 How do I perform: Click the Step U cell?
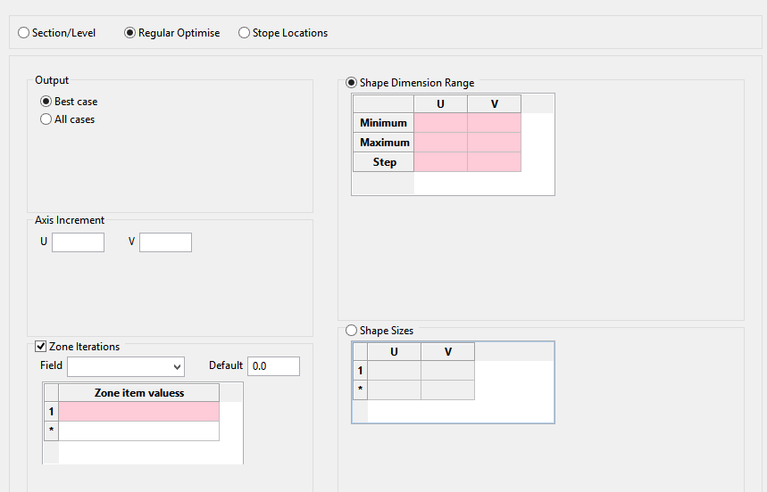[x=440, y=162]
